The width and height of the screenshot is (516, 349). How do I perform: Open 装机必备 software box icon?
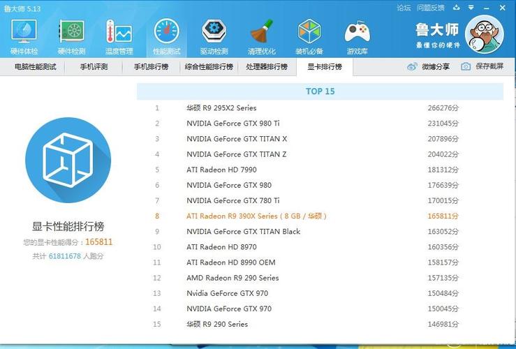(309, 37)
